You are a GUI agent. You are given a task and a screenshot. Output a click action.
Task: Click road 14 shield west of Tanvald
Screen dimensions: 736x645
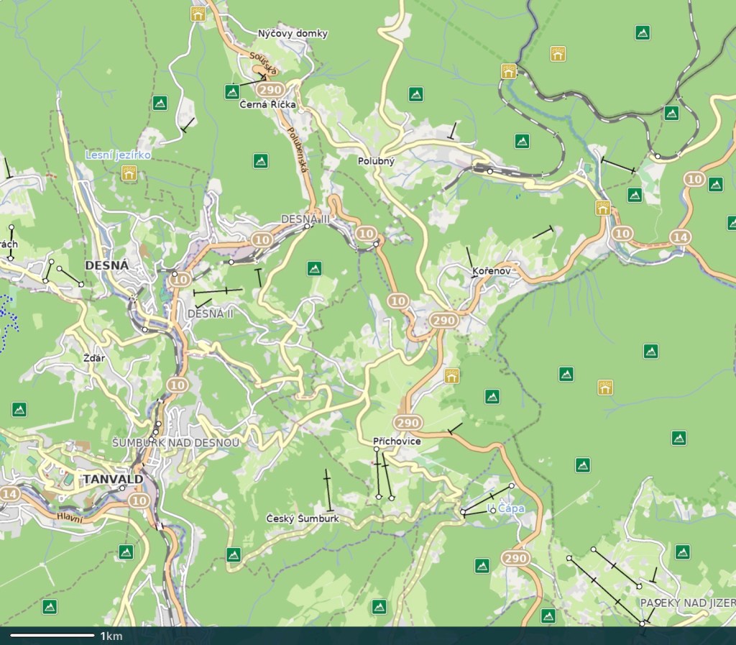10,494
